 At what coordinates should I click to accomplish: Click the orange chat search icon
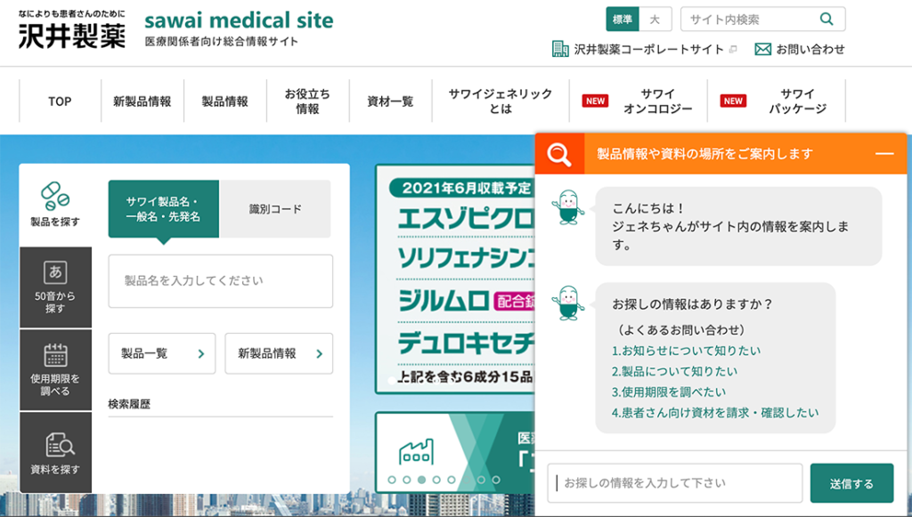(x=559, y=154)
